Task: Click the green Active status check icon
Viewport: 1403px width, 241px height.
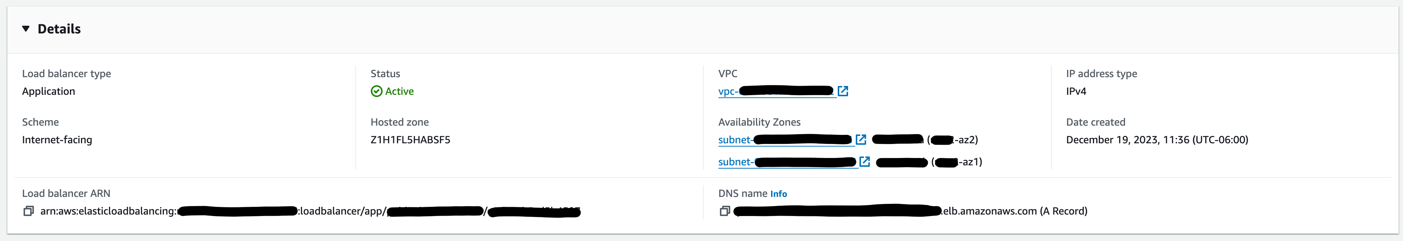Action: tap(377, 91)
